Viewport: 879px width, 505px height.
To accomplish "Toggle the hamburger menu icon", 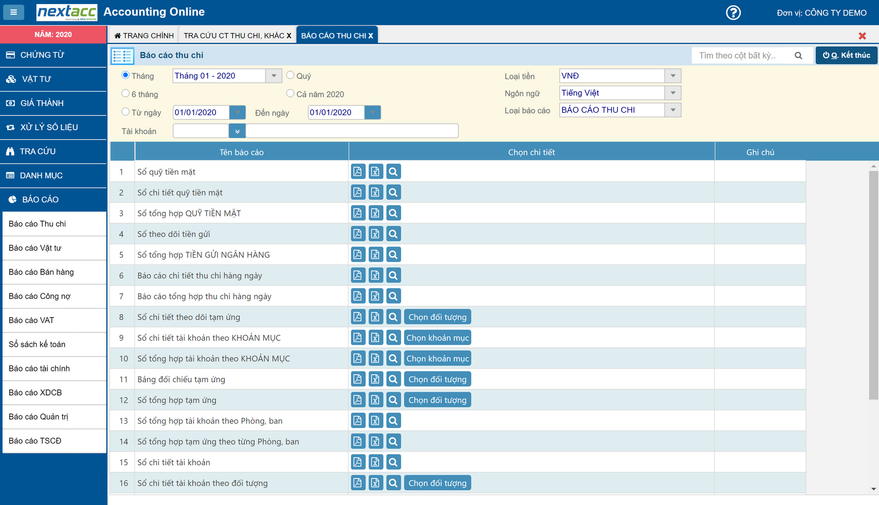I will (x=14, y=12).
